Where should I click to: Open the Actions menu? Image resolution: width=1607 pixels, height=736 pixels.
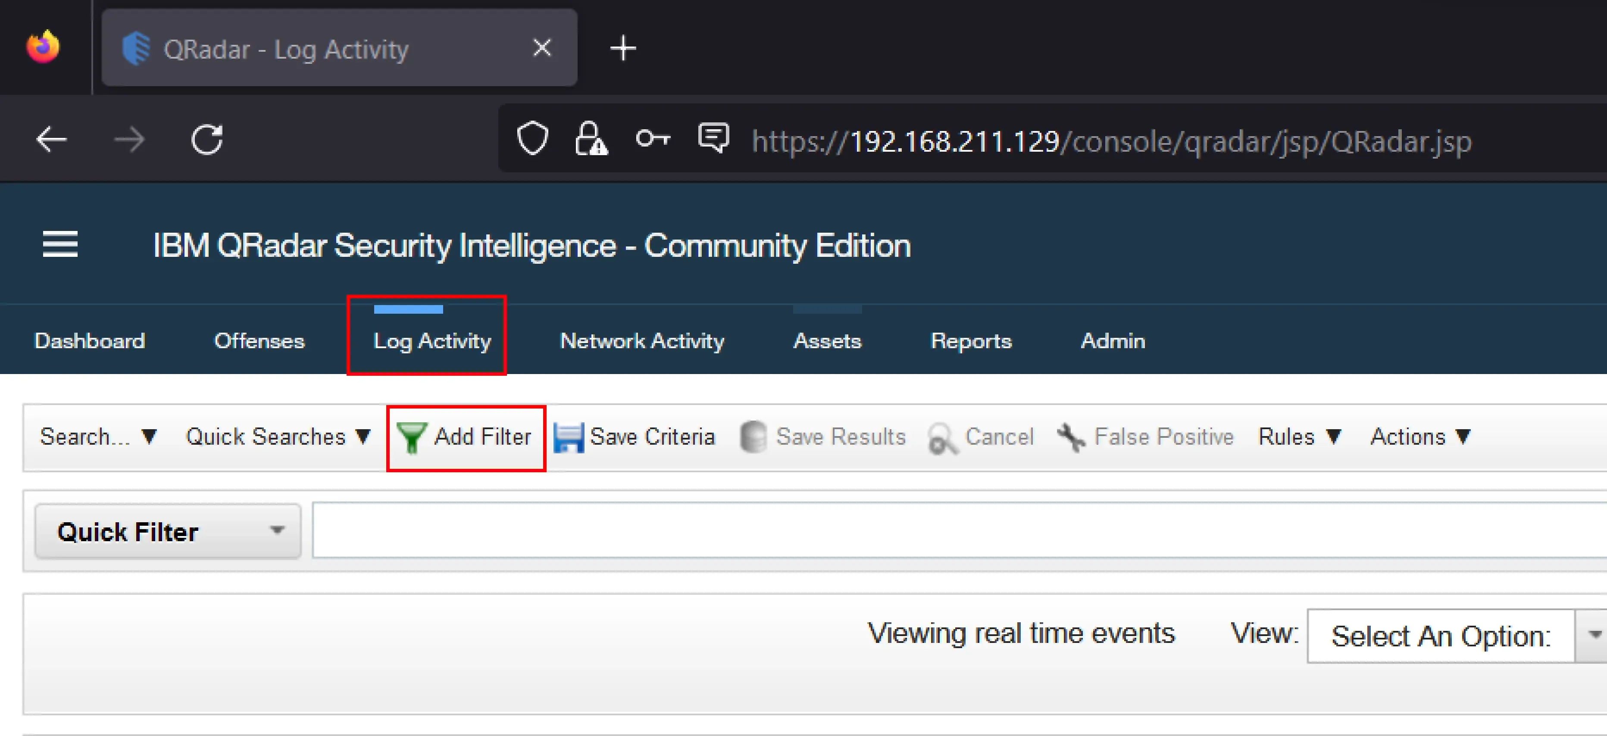click(x=1420, y=437)
